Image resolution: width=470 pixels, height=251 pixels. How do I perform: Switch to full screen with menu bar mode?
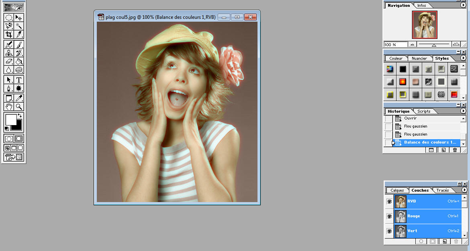click(x=14, y=148)
